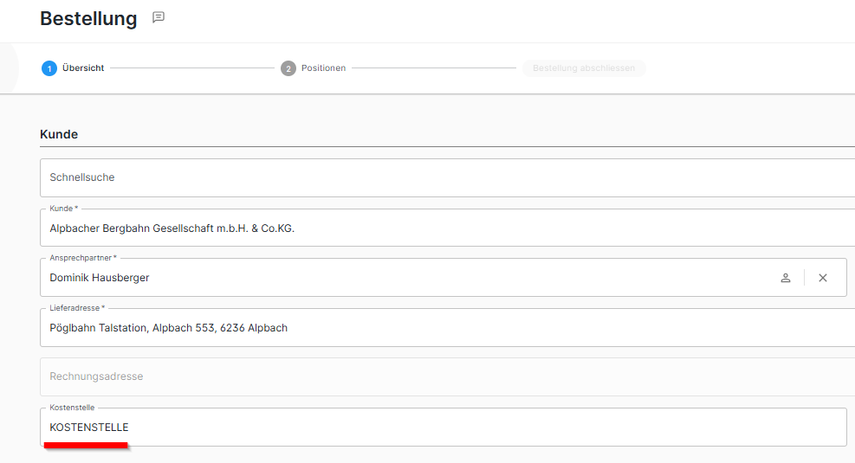
Task: Focus the Schnellsuche search field
Action: click(433, 177)
